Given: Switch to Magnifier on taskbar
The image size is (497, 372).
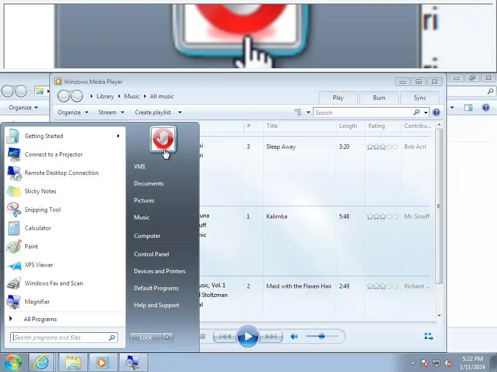Looking at the screenshot, I should (133, 362).
